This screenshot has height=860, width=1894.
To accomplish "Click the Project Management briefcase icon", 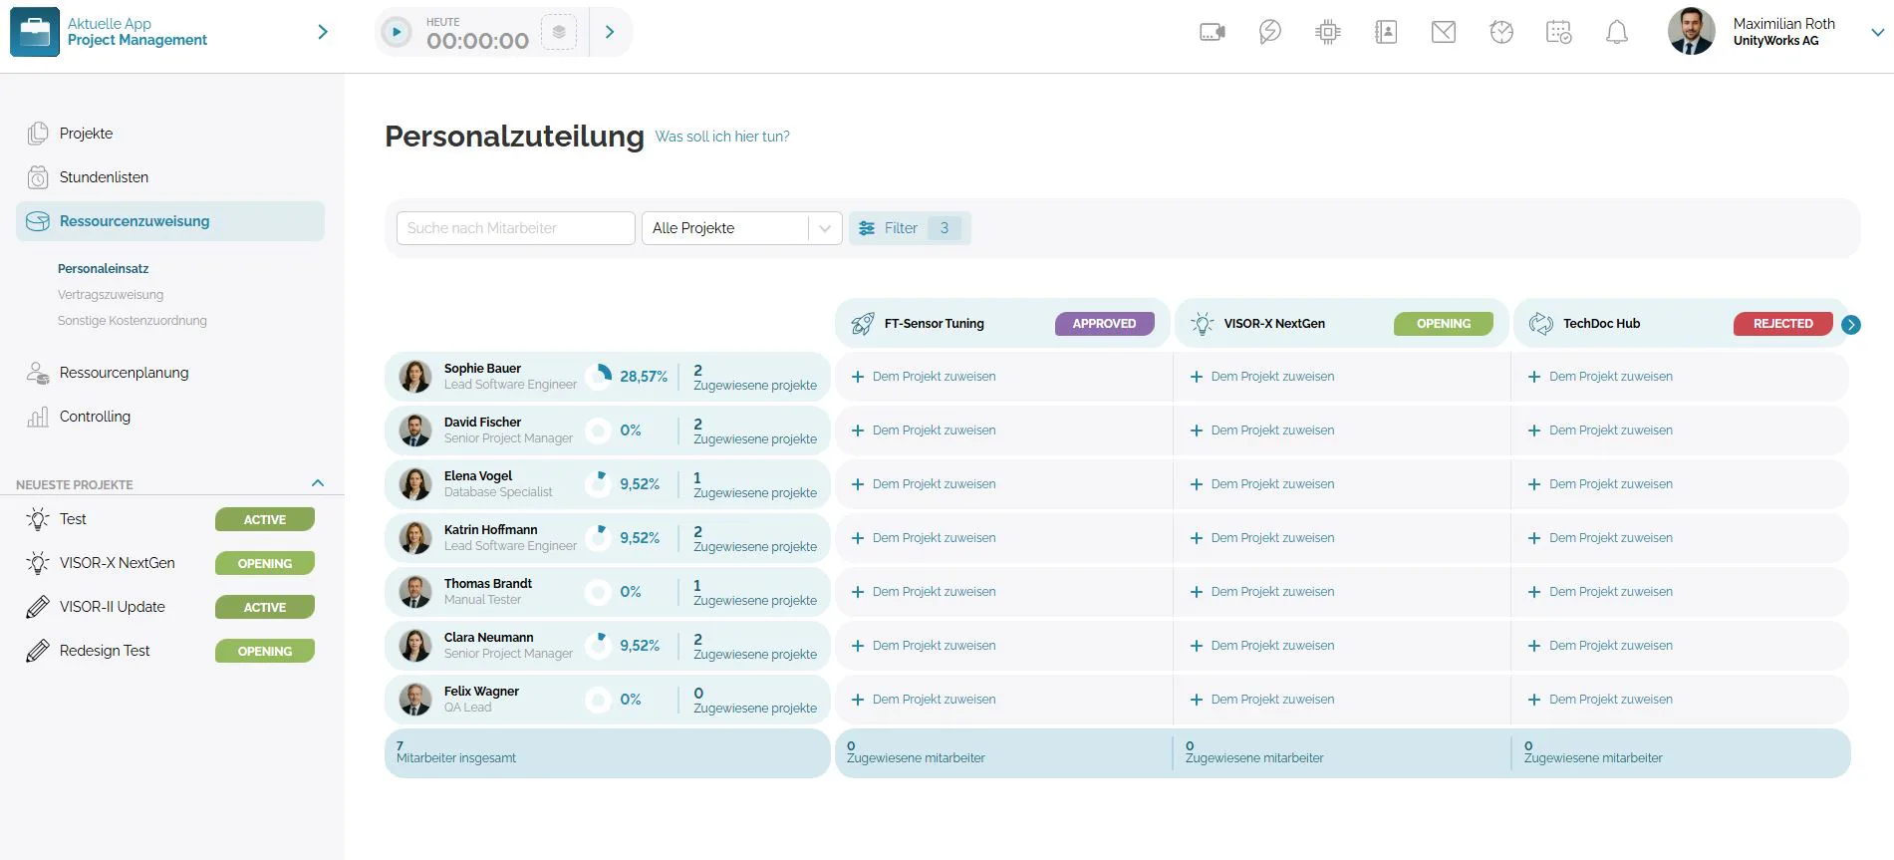I will tap(35, 32).
